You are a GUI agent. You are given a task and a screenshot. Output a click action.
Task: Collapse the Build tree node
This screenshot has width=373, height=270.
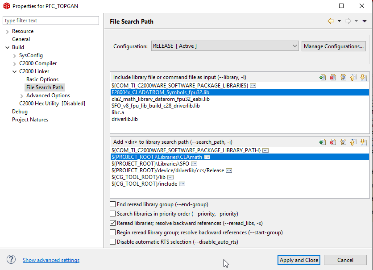[x=7, y=47]
